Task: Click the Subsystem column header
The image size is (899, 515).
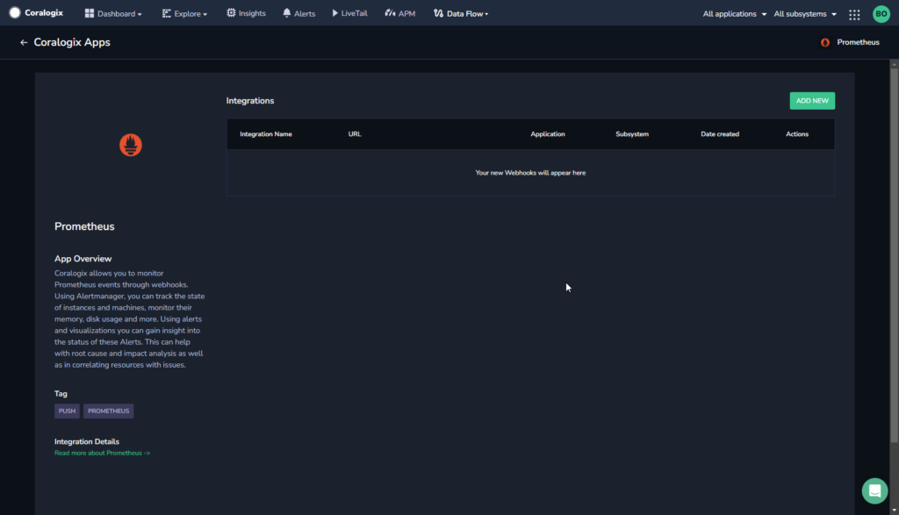Action: pyautogui.click(x=632, y=134)
